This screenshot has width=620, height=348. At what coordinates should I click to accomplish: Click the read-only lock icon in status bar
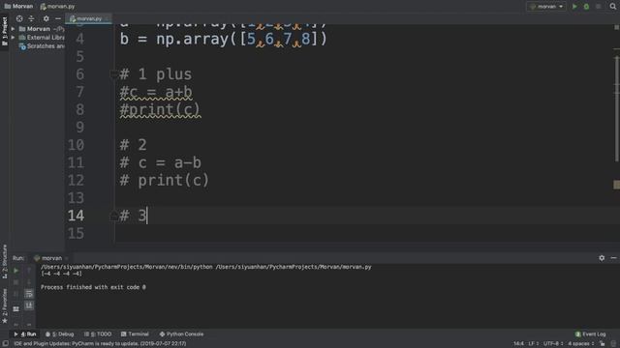click(x=603, y=344)
